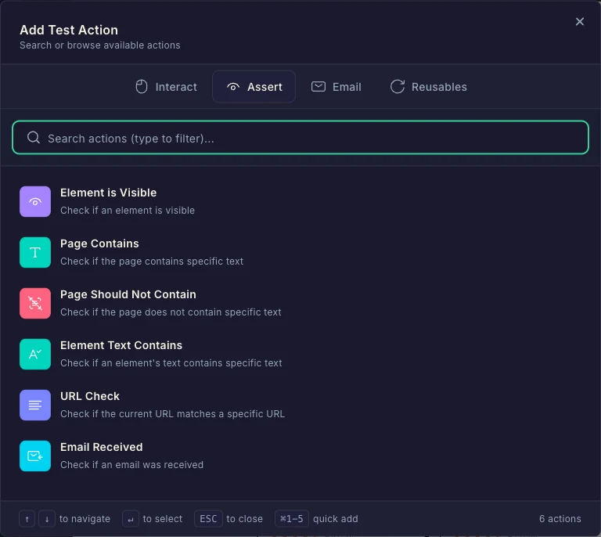601x537 pixels.
Task: Click 'Check if an email was received' description
Action: pos(131,465)
